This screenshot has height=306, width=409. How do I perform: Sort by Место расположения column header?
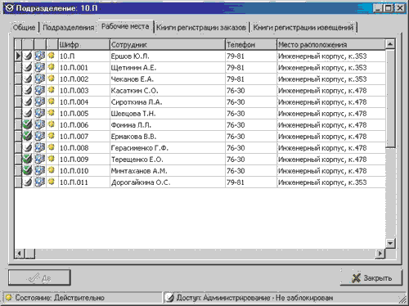tap(331, 44)
